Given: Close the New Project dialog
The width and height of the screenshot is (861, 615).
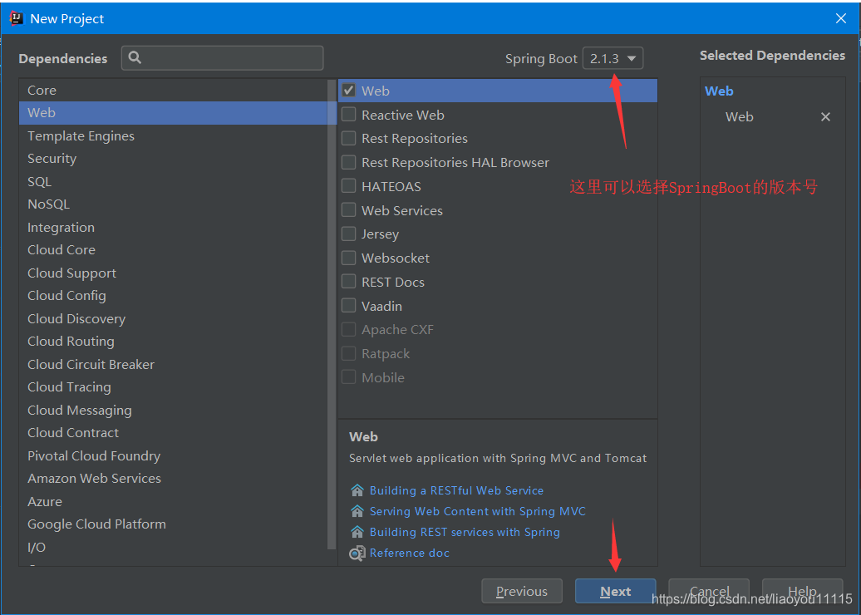Looking at the screenshot, I should point(841,18).
